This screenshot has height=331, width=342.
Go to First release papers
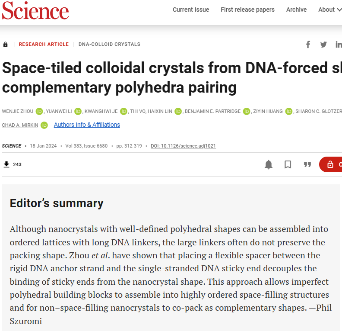[247, 10]
